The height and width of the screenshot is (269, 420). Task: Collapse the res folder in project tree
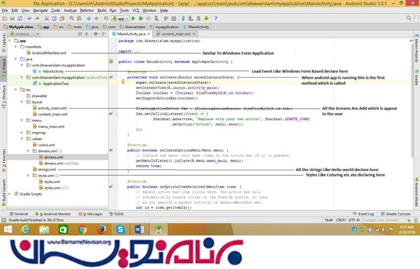click(x=15, y=89)
